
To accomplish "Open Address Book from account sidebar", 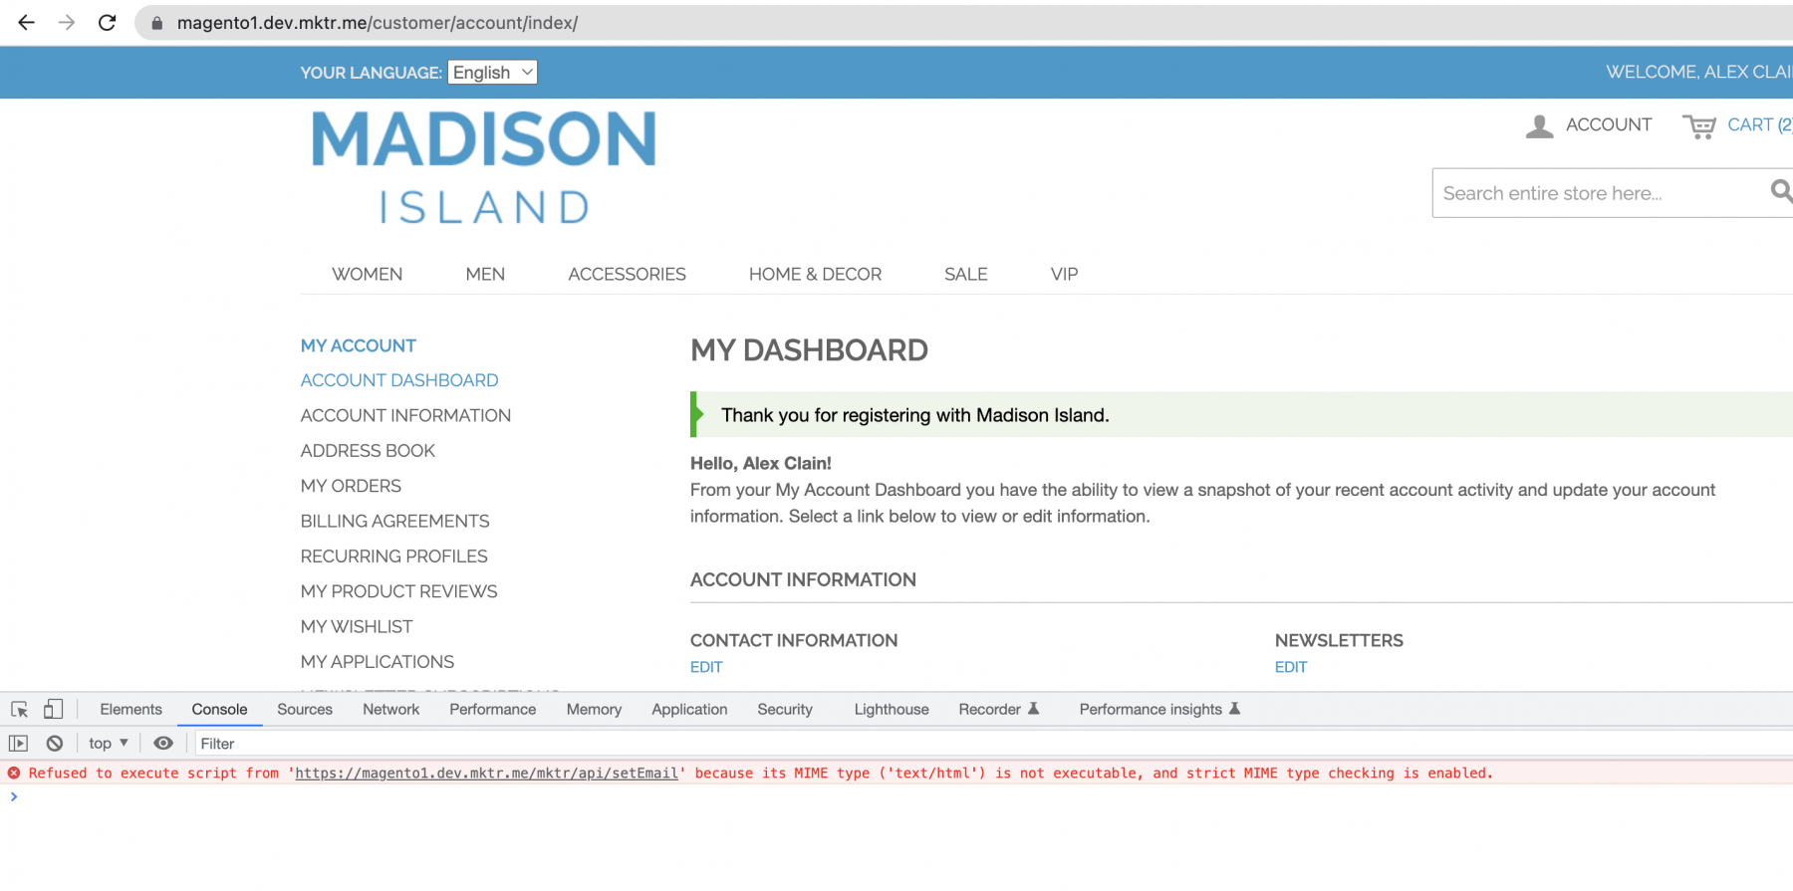I will 368,451.
